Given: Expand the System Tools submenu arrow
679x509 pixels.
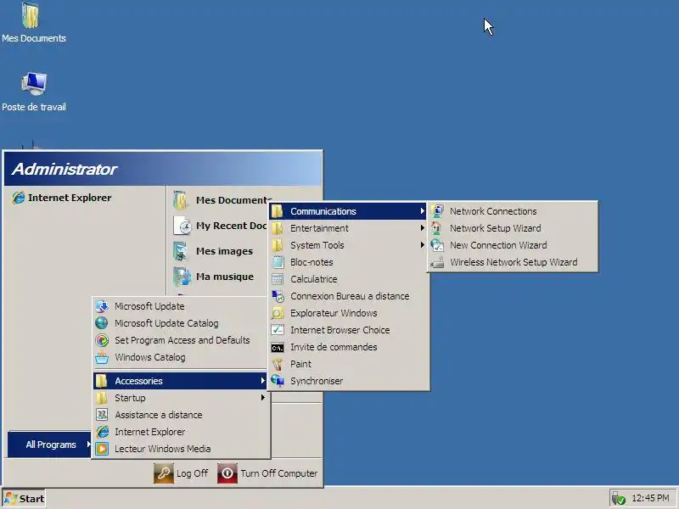Looking at the screenshot, I should pyautogui.click(x=422, y=245).
